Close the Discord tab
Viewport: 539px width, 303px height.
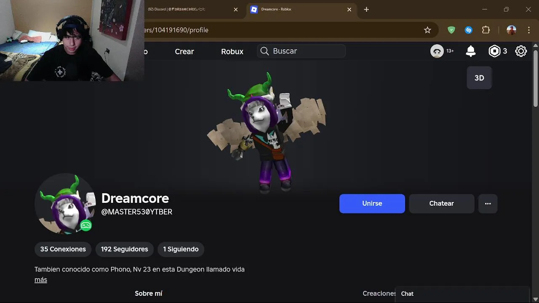236,9
